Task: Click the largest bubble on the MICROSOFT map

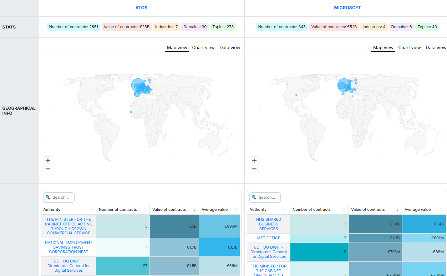Action: tap(344, 85)
